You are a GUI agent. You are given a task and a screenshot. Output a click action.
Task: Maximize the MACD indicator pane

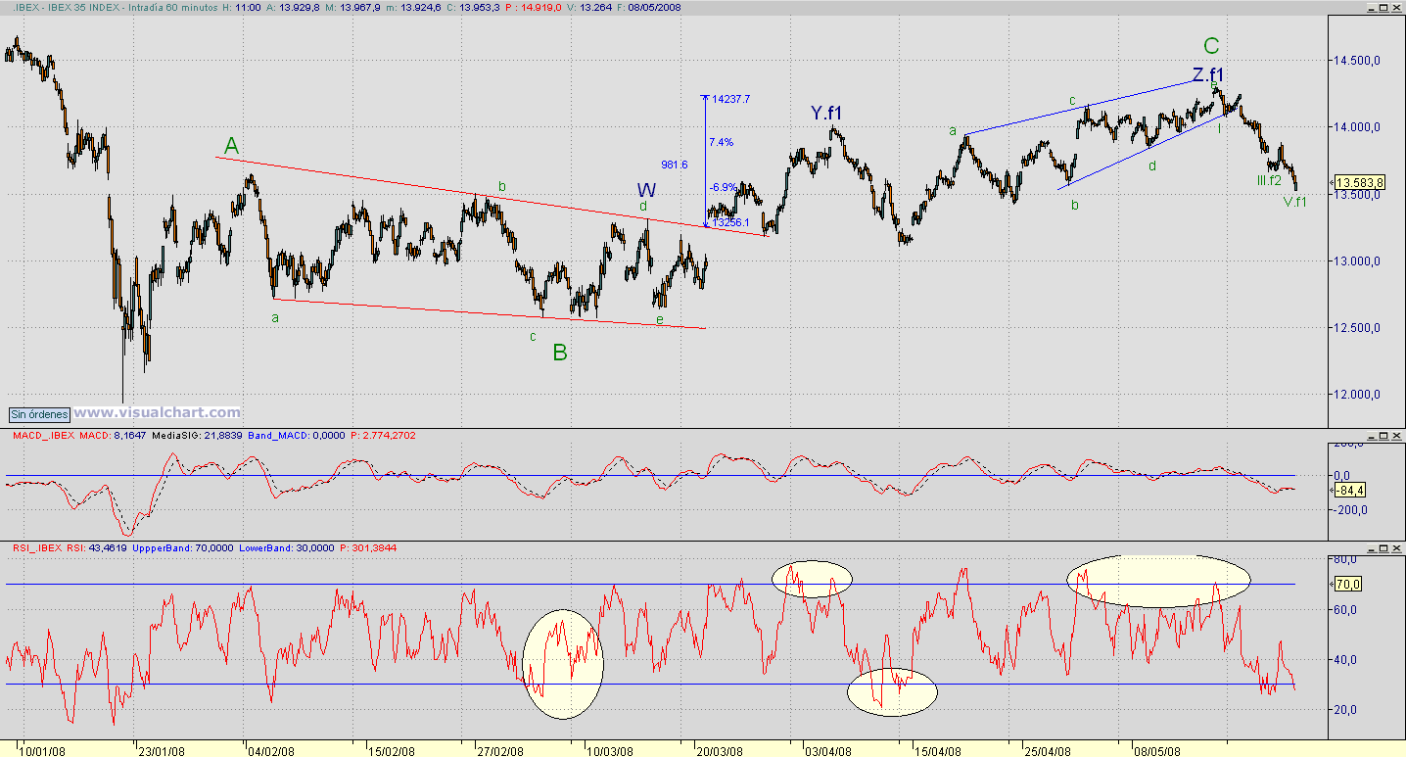coord(1383,434)
